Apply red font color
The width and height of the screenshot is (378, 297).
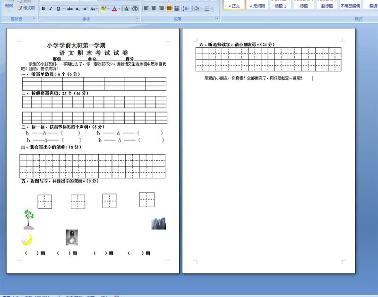coord(114,9)
